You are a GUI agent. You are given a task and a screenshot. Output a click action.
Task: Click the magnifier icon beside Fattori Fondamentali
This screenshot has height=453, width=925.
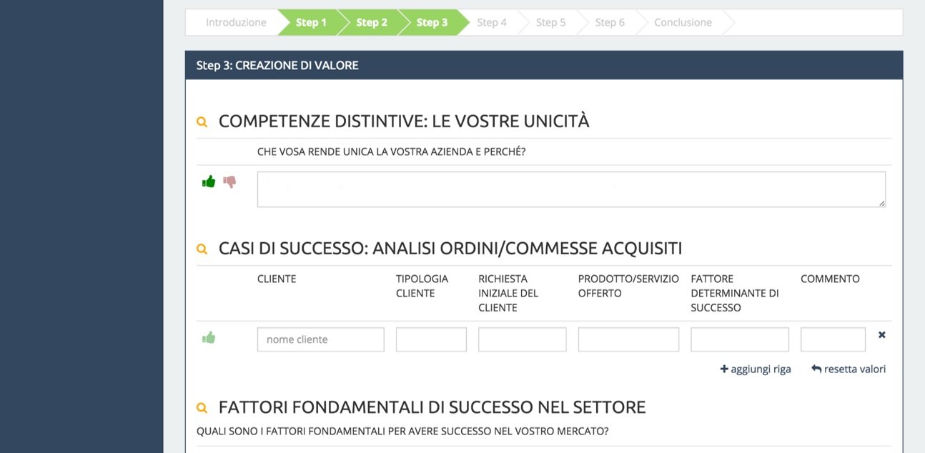[x=202, y=408]
